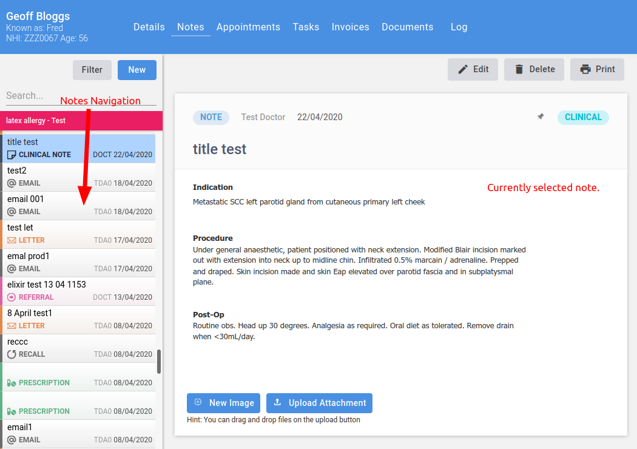Click the pencil Edit icon
Image resolution: width=637 pixels, height=449 pixels.
coord(463,69)
